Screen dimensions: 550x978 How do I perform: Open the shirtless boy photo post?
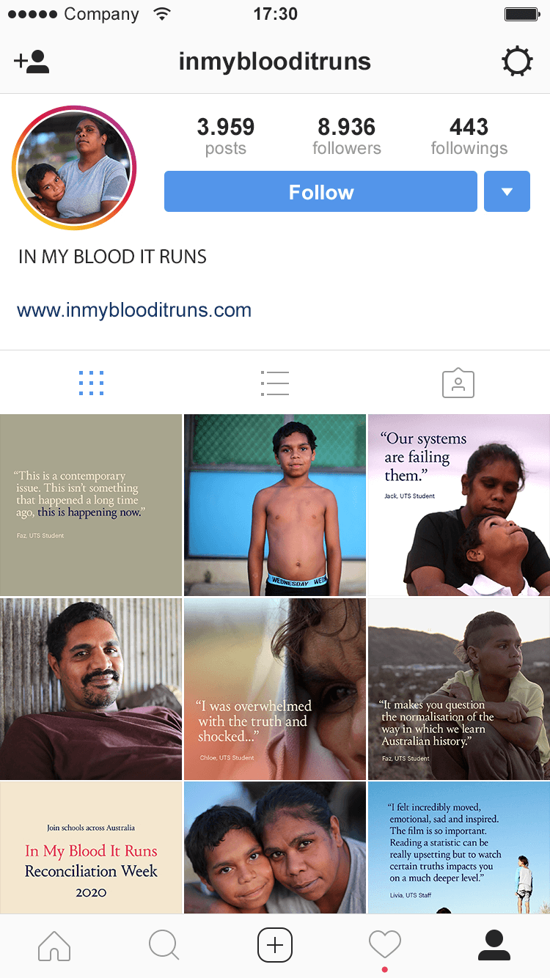coord(275,505)
